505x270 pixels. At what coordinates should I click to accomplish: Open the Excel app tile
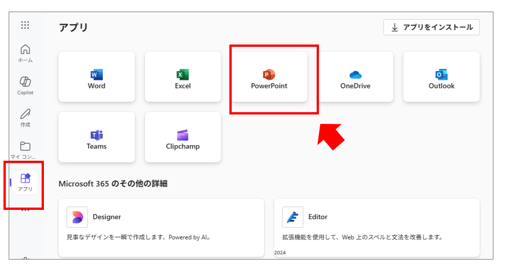(x=183, y=77)
